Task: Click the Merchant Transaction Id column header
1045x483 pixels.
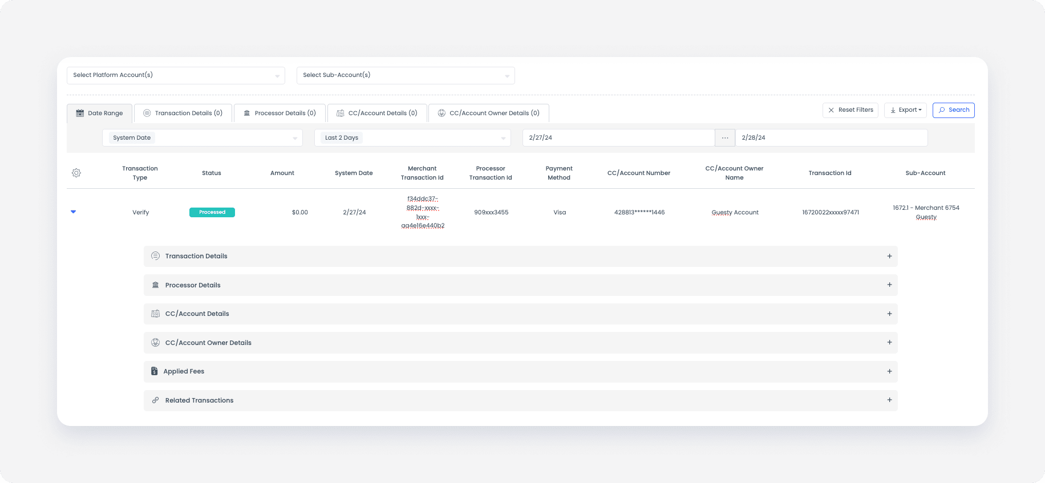Action: [422, 173]
